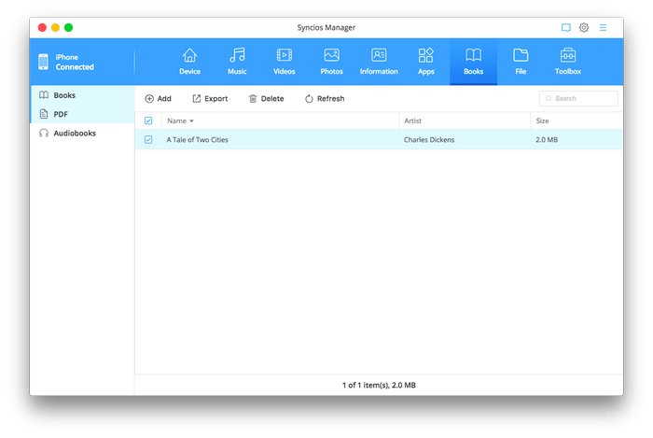Select PDF in the sidebar
Image resolution: width=653 pixels, height=438 pixels.
[82, 114]
